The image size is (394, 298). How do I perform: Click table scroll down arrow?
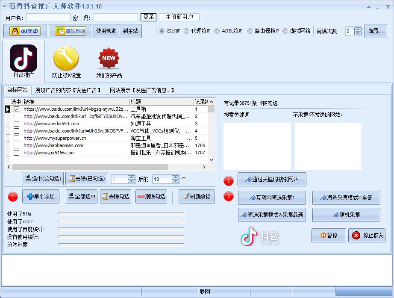coord(212,160)
